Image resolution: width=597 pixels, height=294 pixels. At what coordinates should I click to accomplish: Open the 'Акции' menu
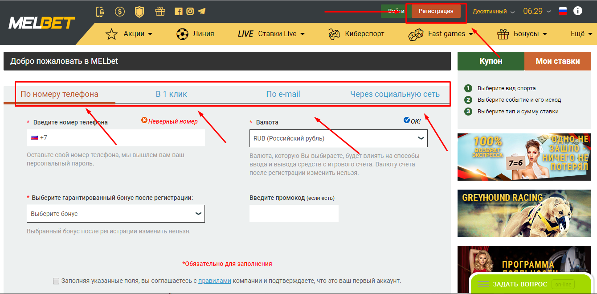click(129, 34)
